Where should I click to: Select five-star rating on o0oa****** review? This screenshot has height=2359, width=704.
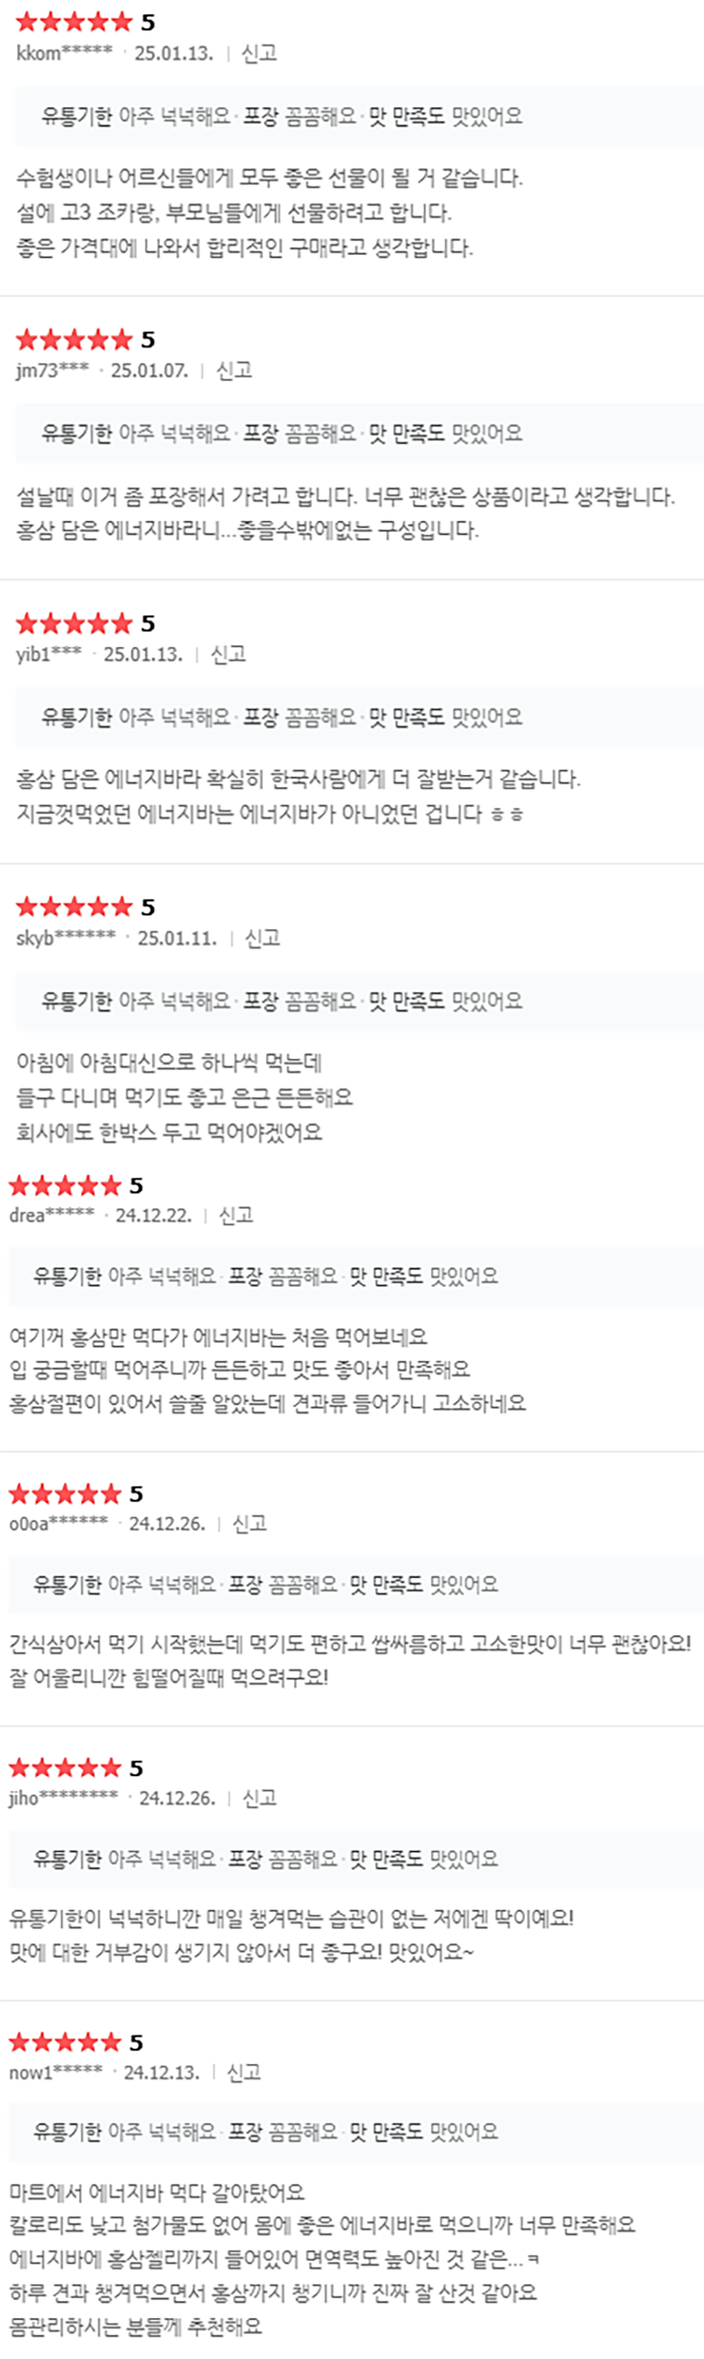(x=65, y=1495)
